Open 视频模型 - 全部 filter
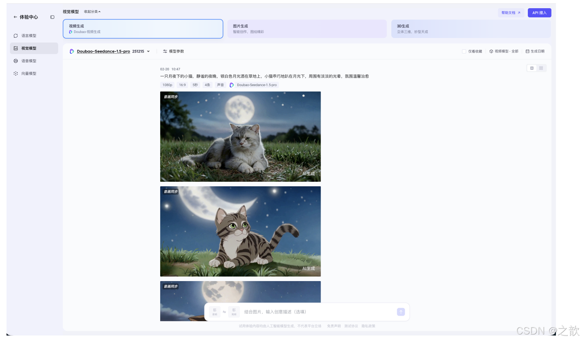This screenshot has height=341, width=581. [504, 51]
